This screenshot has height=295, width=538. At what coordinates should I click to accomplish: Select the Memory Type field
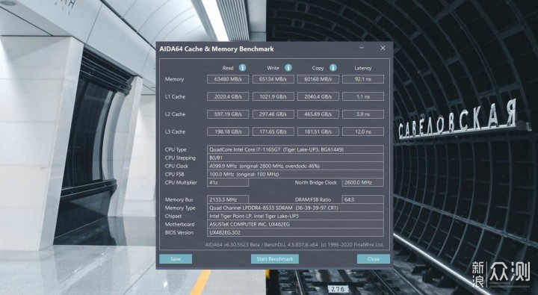pyautogui.click(x=295, y=208)
